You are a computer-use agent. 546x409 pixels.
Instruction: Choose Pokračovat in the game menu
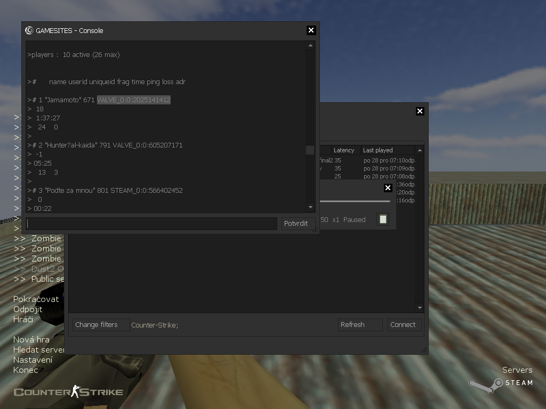[36, 299]
